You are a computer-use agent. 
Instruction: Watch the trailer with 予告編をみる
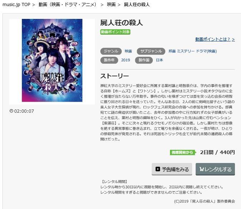pos(172,169)
